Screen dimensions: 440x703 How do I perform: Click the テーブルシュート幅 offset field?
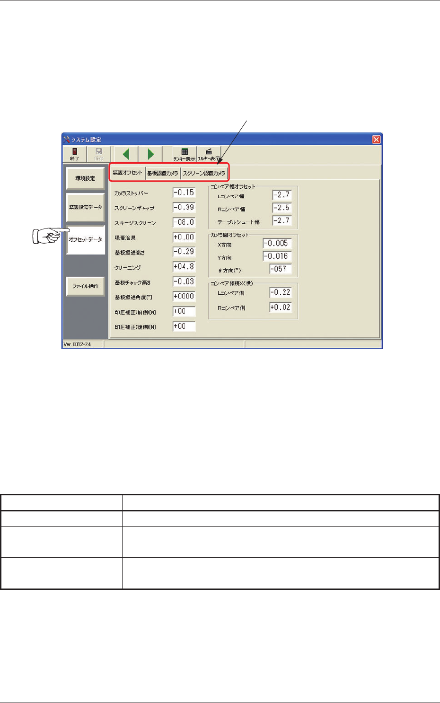coord(282,220)
